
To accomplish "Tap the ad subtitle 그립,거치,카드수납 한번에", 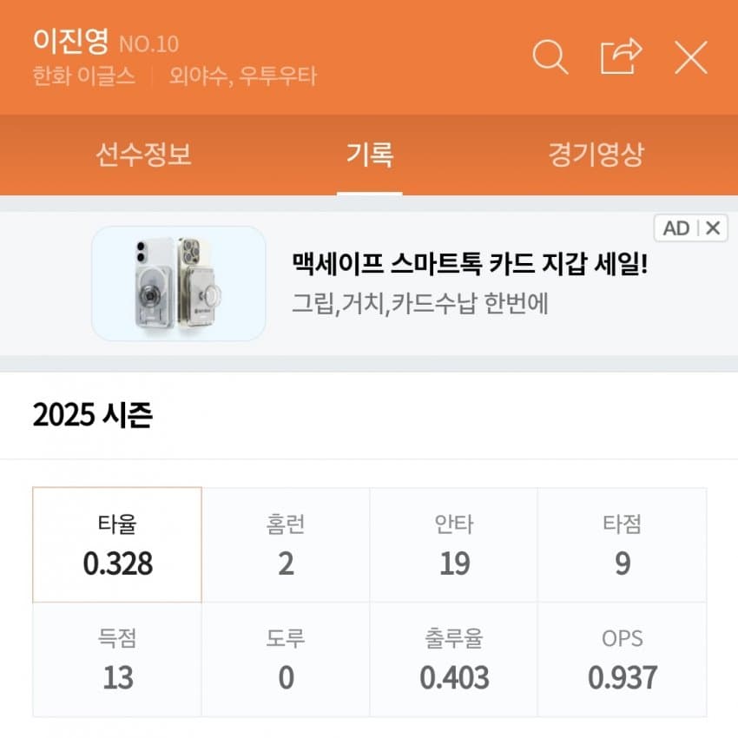I will pyautogui.click(x=420, y=303).
